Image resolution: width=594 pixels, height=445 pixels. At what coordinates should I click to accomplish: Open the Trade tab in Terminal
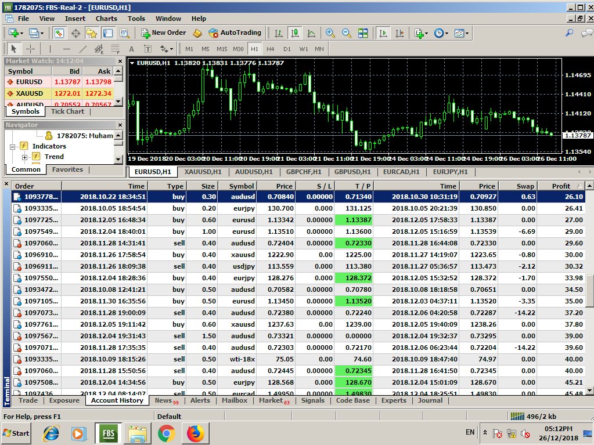[x=28, y=400]
